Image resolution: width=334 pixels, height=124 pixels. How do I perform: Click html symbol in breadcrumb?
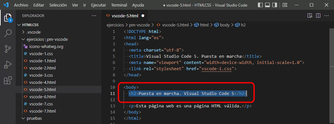coord(202,25)
